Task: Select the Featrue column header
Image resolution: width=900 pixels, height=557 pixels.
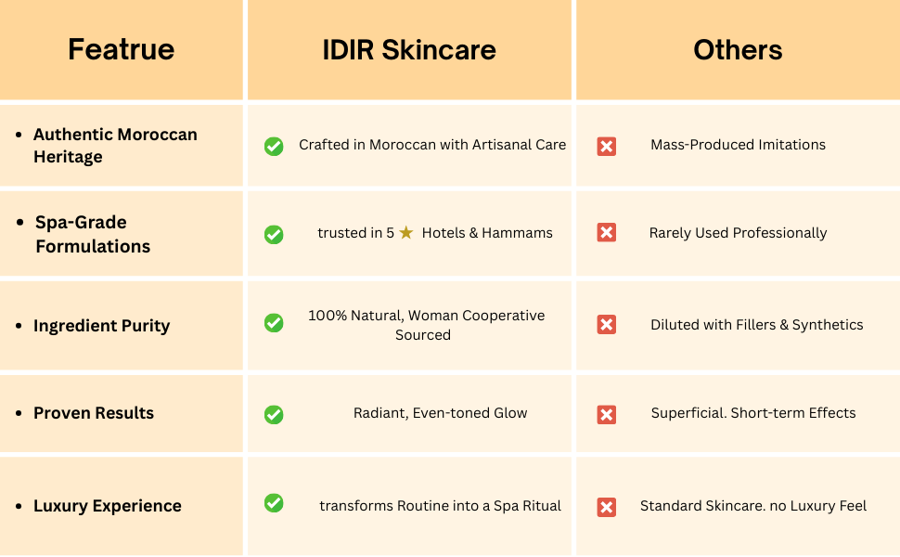Action: pyautogui.click(x=121, y=49)
